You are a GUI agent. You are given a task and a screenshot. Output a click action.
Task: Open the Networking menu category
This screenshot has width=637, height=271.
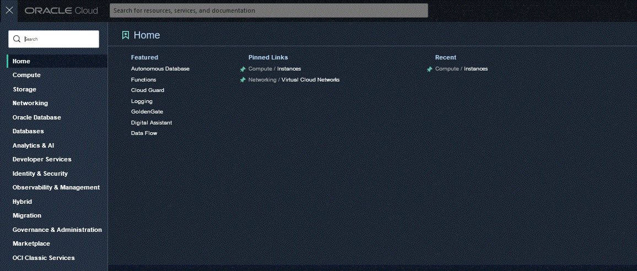pos(30,103)
